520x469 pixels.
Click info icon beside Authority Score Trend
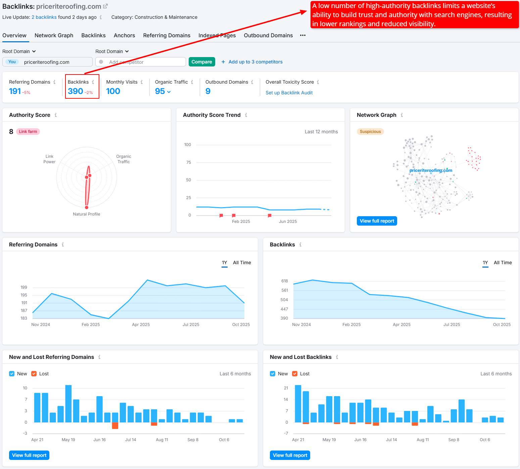tap(246, 115)
